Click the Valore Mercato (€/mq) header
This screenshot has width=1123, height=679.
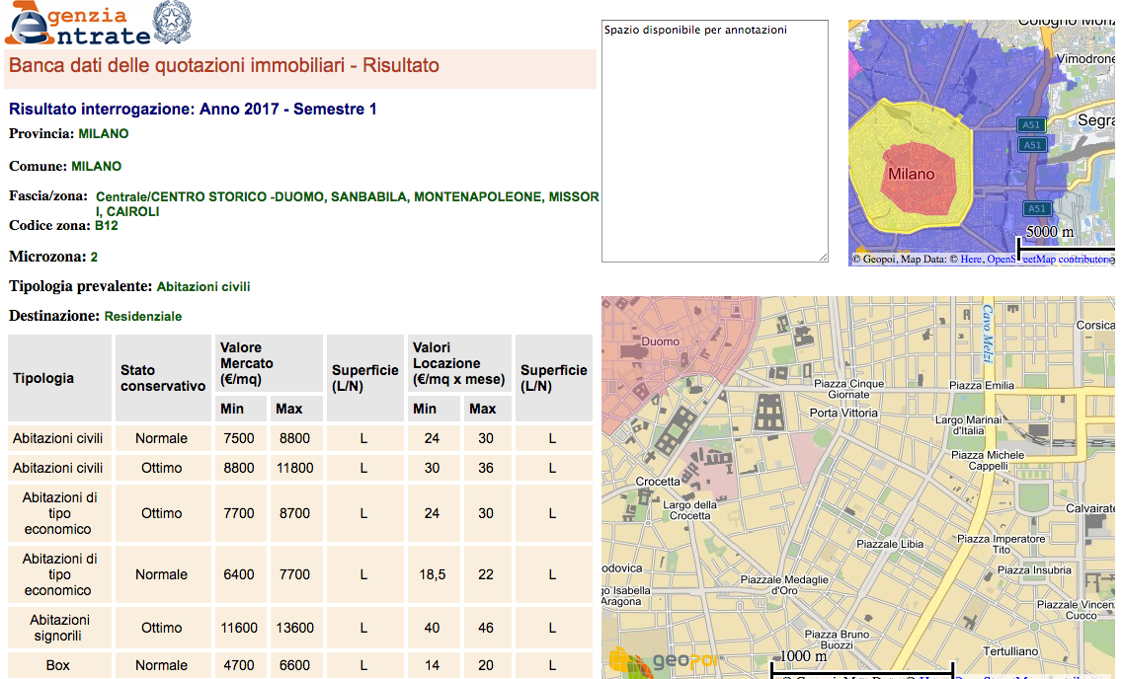(270, 363)
